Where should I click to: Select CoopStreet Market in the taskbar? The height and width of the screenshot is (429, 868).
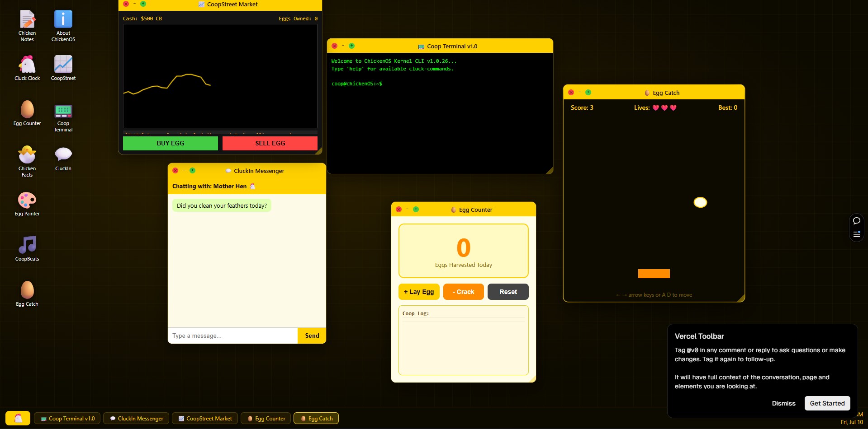[x=205, y=419]
